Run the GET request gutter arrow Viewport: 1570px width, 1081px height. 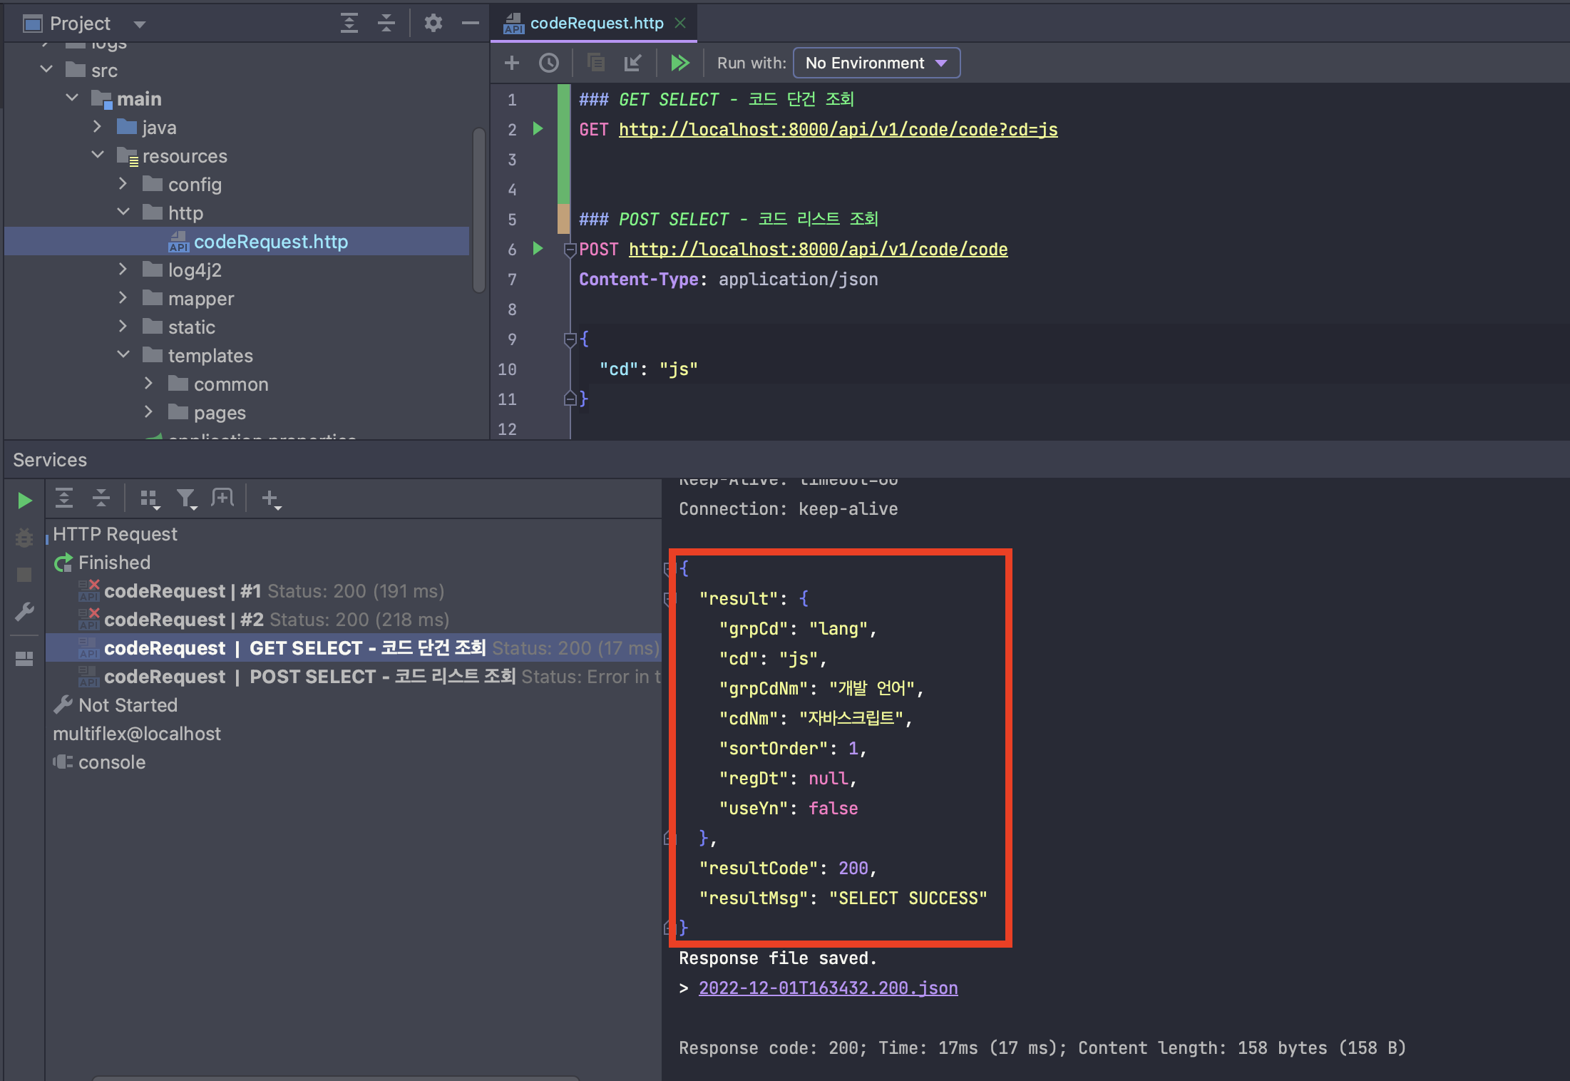point(538,129)
